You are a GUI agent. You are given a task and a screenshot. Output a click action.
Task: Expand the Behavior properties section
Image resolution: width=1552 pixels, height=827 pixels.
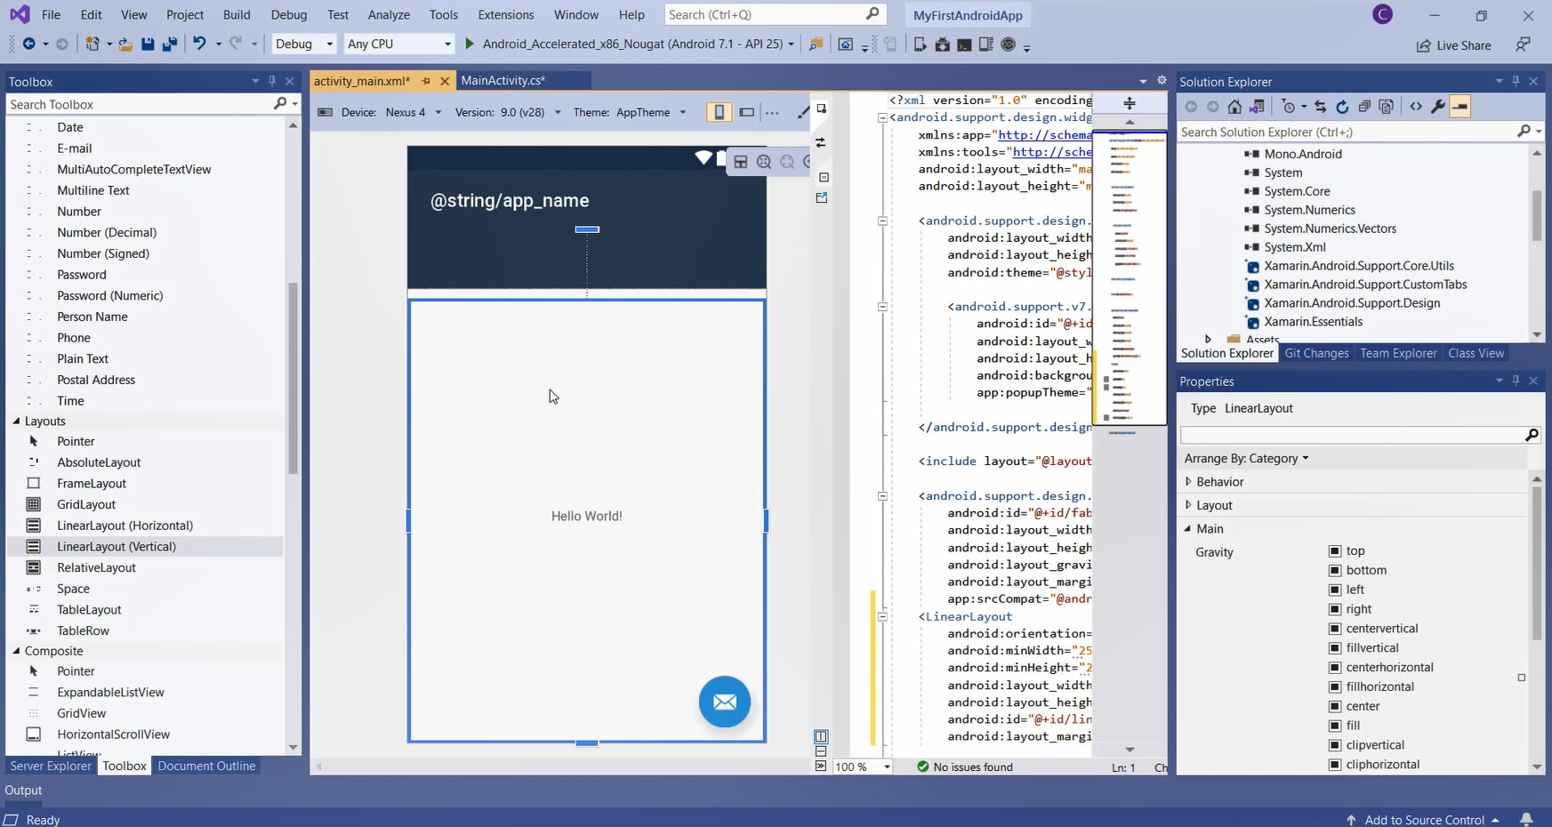coord(1188,482)
